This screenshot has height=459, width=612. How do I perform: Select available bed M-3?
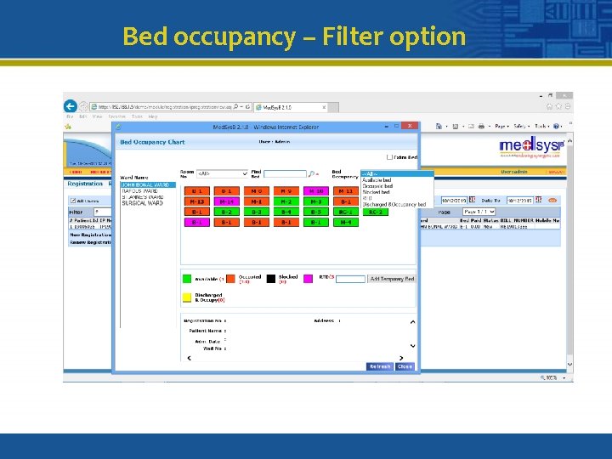tap(315, 201)
